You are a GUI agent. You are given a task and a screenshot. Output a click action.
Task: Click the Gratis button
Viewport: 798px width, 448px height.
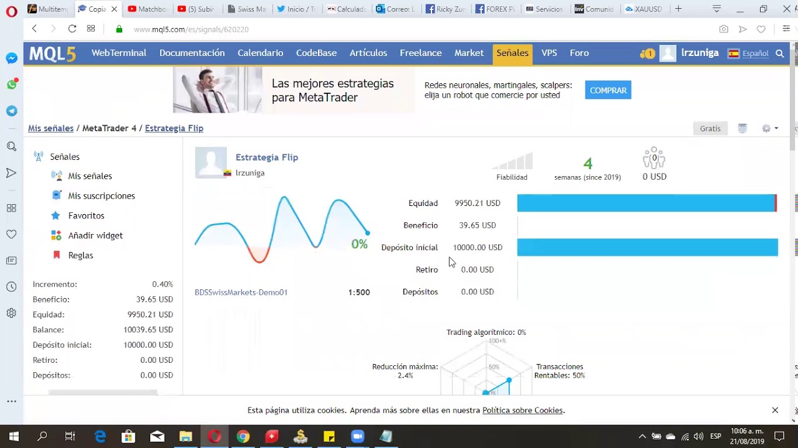[x=710, y=128]
